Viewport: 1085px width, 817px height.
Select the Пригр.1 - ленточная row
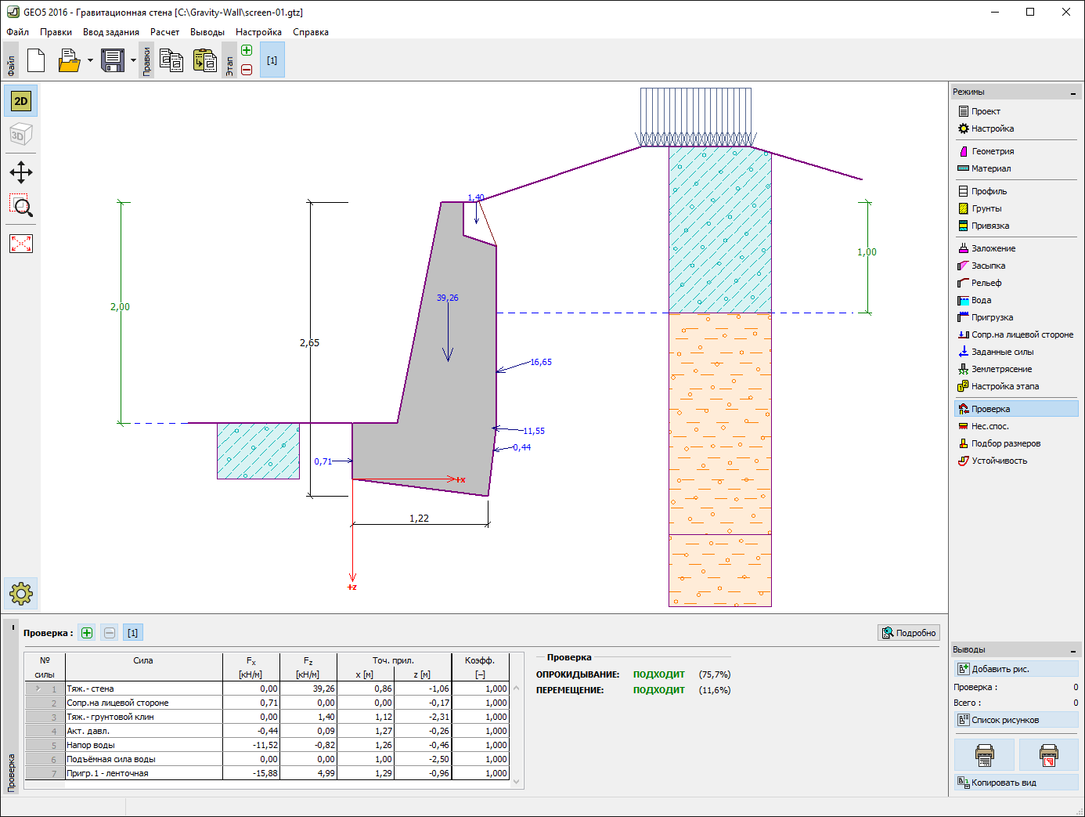267,773
